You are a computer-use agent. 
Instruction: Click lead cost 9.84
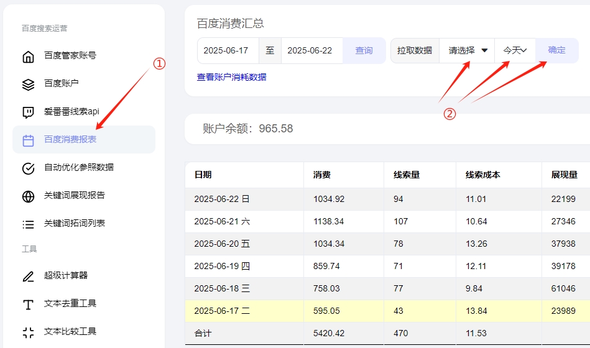[474, 288]
